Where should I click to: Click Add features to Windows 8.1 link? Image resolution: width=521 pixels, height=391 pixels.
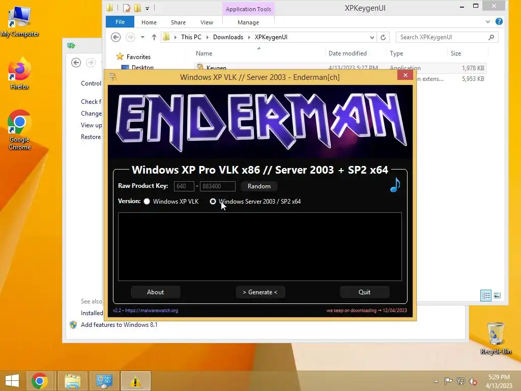[119, 324]
